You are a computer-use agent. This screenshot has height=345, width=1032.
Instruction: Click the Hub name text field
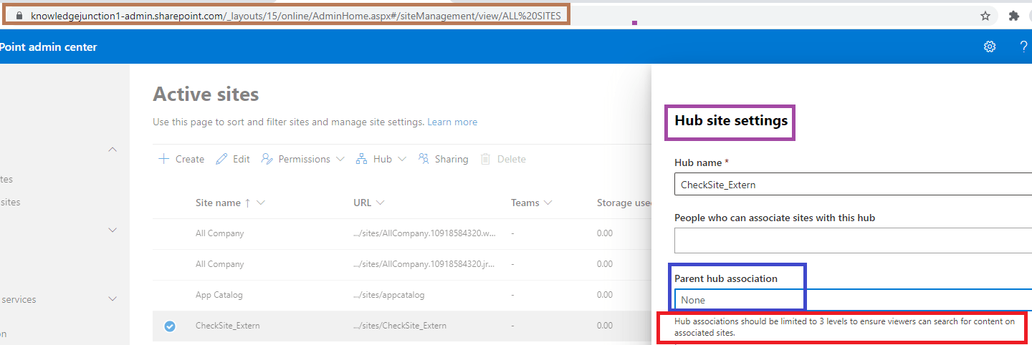click(x=853, y=184)
